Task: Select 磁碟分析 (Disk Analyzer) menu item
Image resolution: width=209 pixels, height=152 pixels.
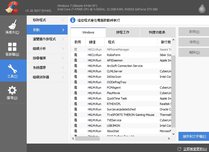Action: tap(47, 49)
